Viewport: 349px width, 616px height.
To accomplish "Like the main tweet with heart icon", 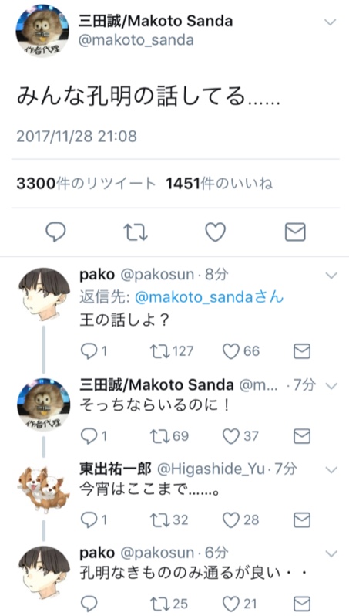I will (x=216, y=232).
